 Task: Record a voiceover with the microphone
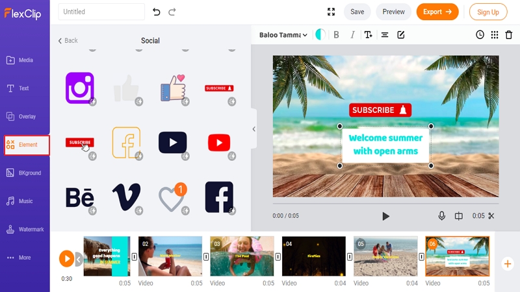click(x=441, y=216)
